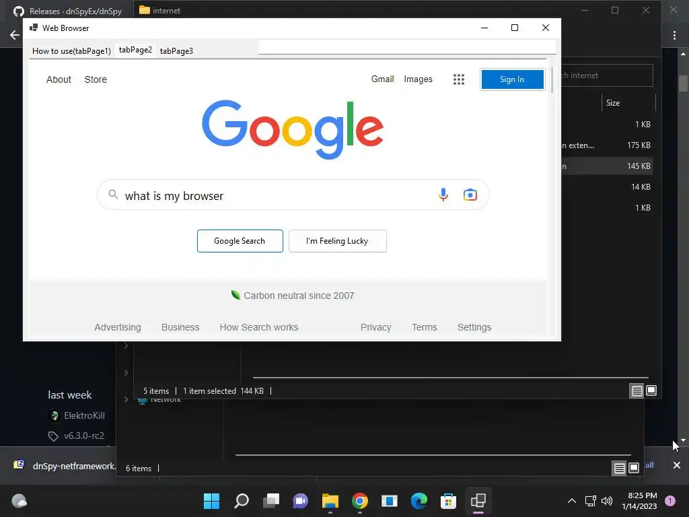Viewport: 689px width, 517px height.
Task: Open the Chrome three-dot menu
Action: pyautogui.click(x=674, y=35)
